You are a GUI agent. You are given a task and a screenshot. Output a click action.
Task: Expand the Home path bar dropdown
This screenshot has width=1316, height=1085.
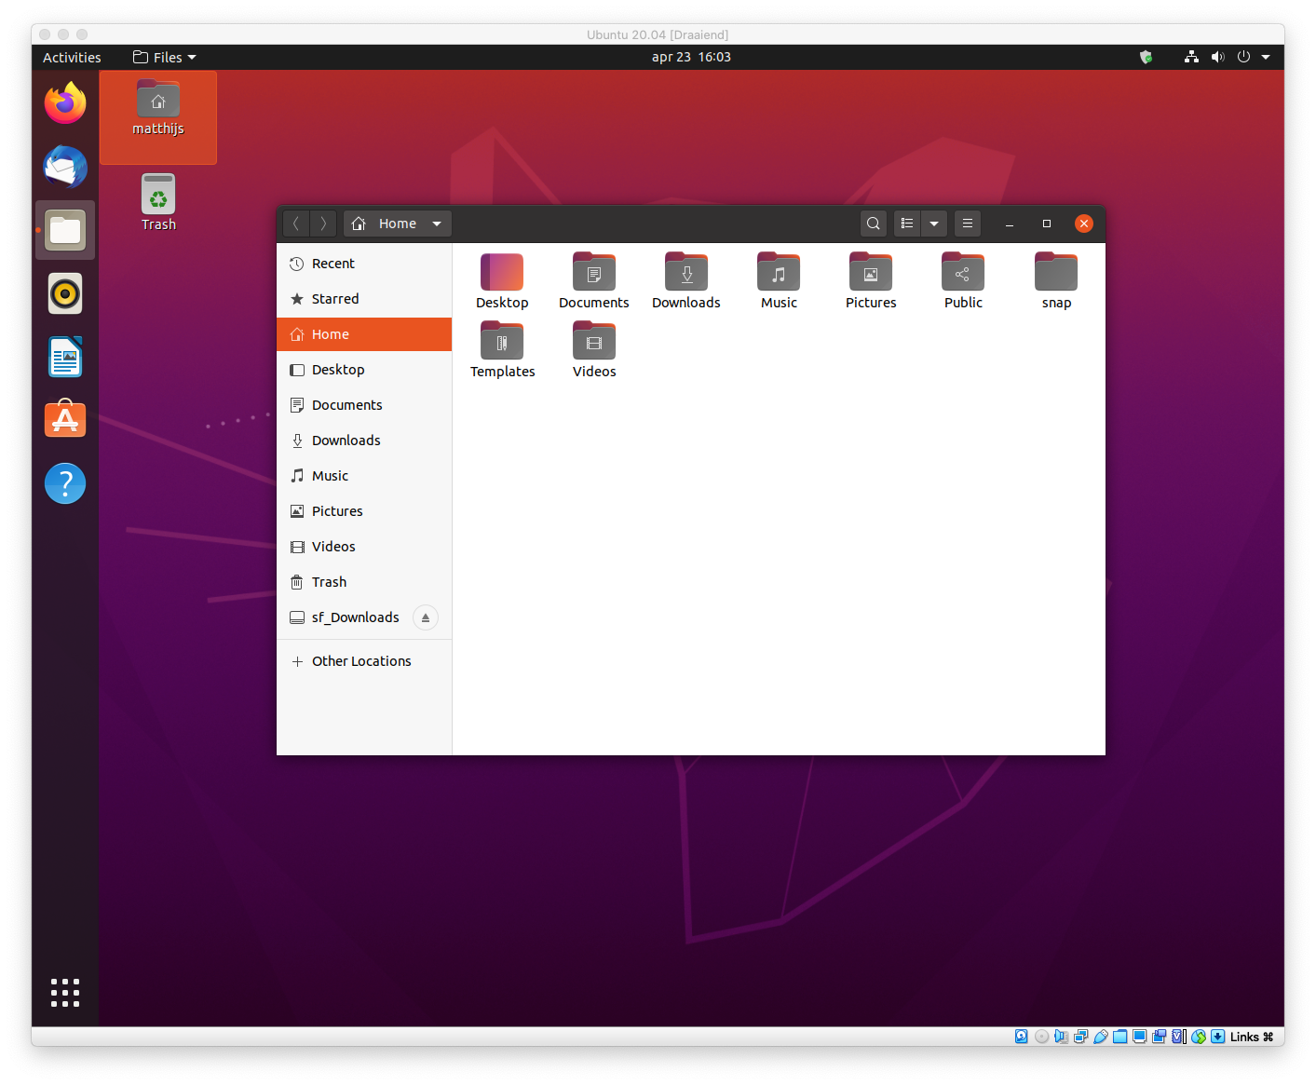(x=437, y=224)
